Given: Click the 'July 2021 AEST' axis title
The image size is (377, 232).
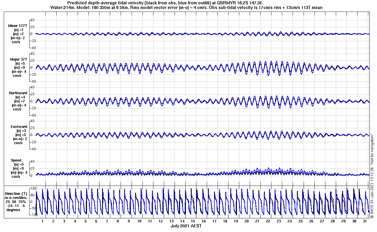Looking at the screenshot, I should pyautogui.click(x=186, y=226).
